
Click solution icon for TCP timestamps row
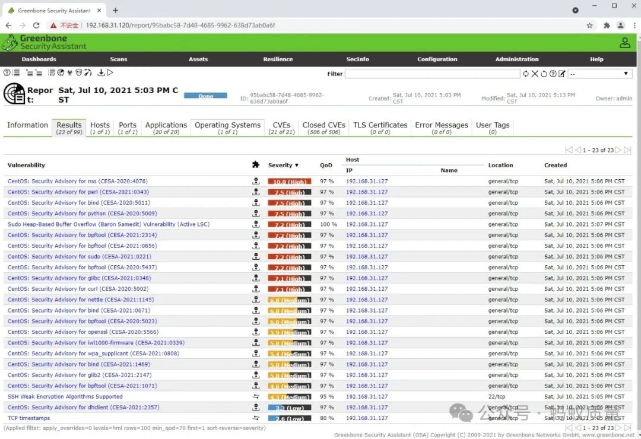[256, 418]
